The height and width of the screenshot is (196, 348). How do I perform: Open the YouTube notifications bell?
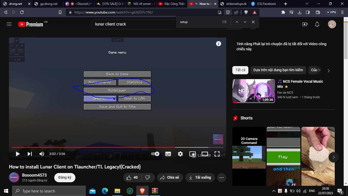point(317,24)
